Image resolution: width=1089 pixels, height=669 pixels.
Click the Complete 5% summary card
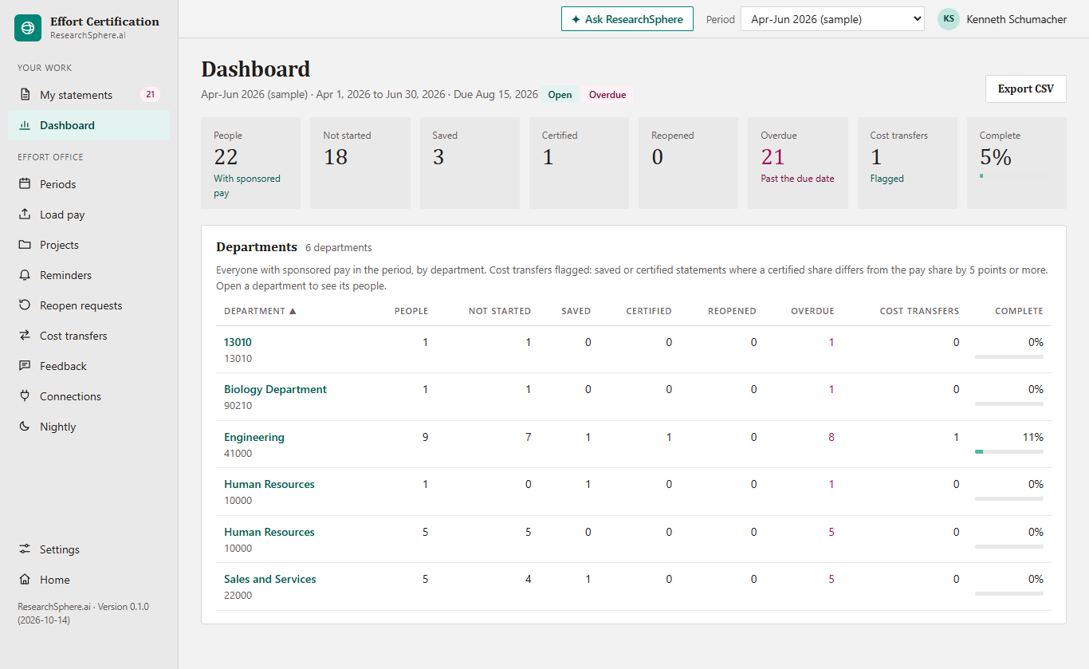click(1016, 163)
